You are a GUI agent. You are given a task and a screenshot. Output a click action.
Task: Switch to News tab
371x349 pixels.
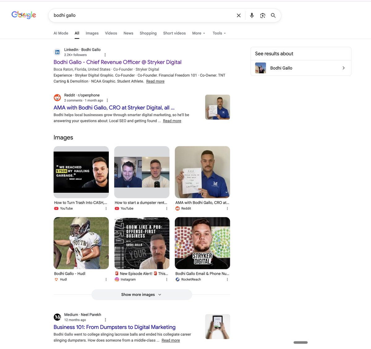click(x=128, y=33)
